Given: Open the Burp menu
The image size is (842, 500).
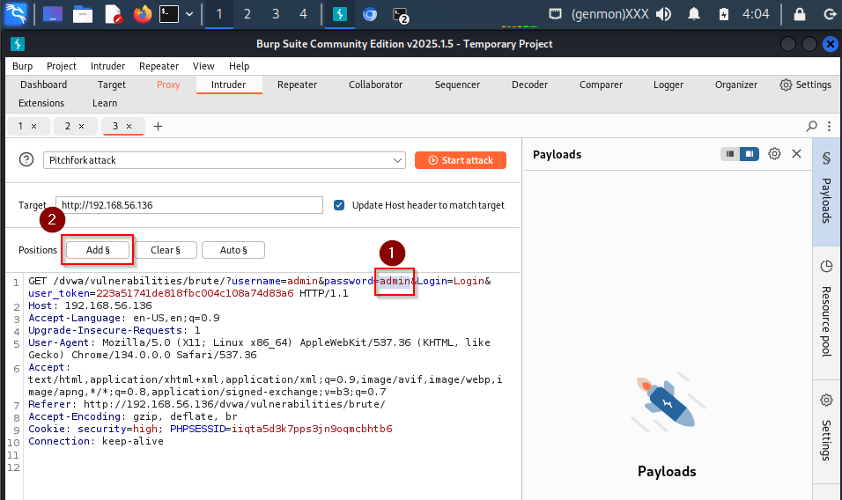Looking at the screenshot, I should (23, 66).
